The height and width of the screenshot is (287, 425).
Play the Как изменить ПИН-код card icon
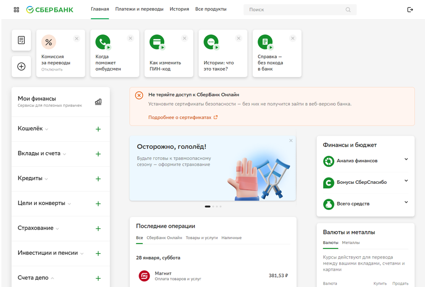coord(157,42)
